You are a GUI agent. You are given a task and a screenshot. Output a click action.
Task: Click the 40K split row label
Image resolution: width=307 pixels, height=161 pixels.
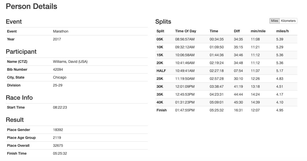pos(160,102)
